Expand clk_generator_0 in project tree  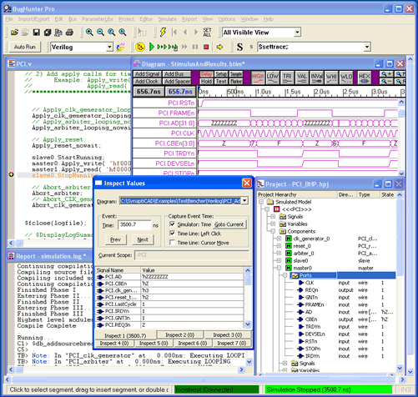pyautogui.click(x=279, y=239)
